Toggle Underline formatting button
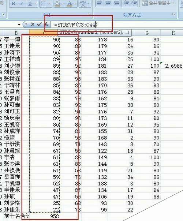 tap(30, 3)
